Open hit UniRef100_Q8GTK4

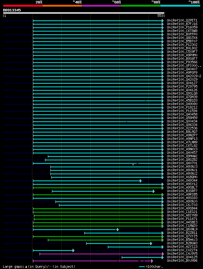coord(182,38)
